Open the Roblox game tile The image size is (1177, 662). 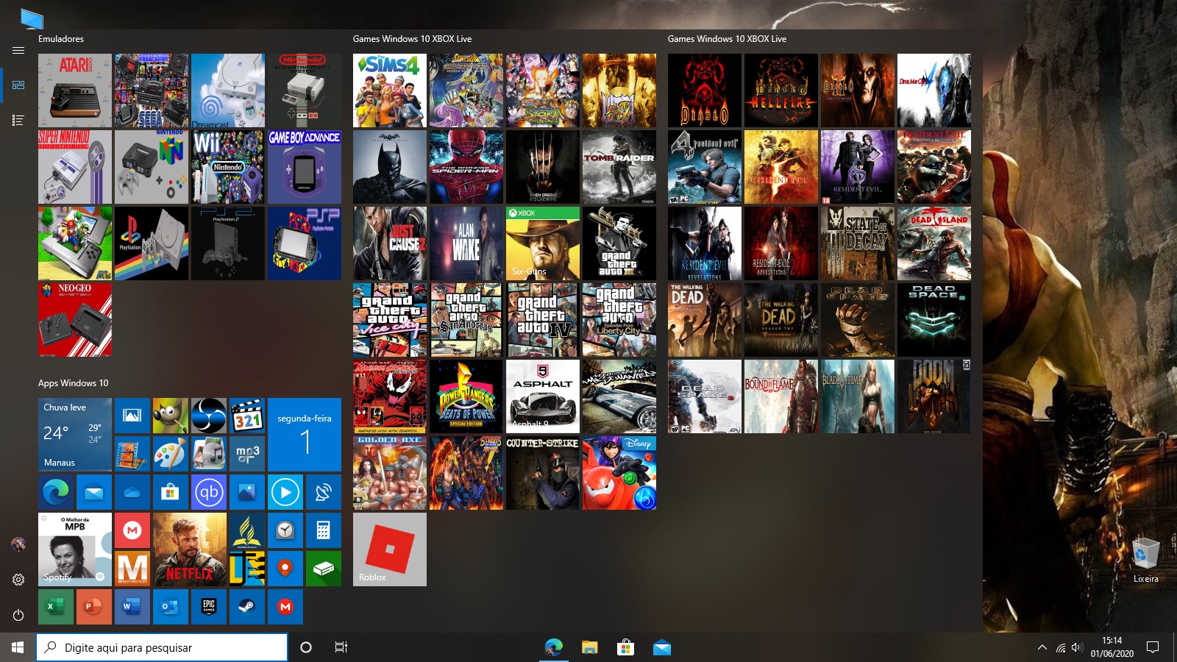[x=389, y=549]
